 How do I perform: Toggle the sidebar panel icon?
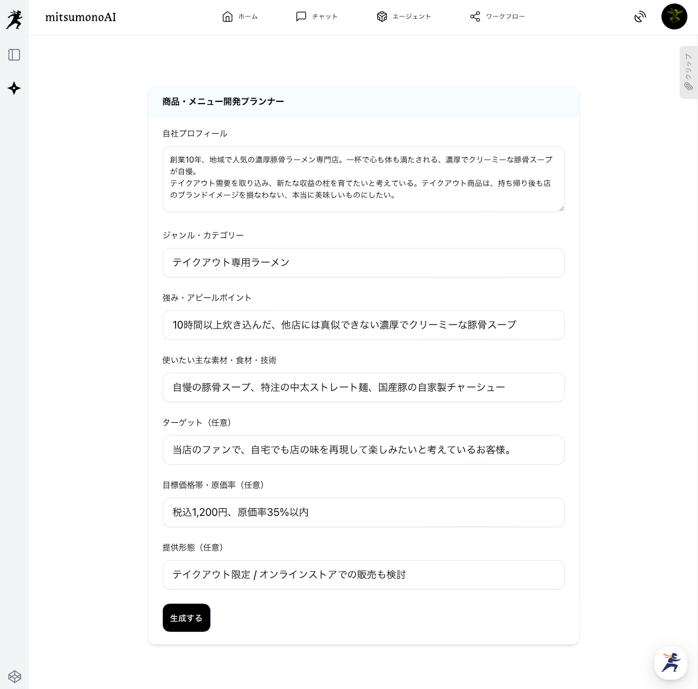[14, 55]
